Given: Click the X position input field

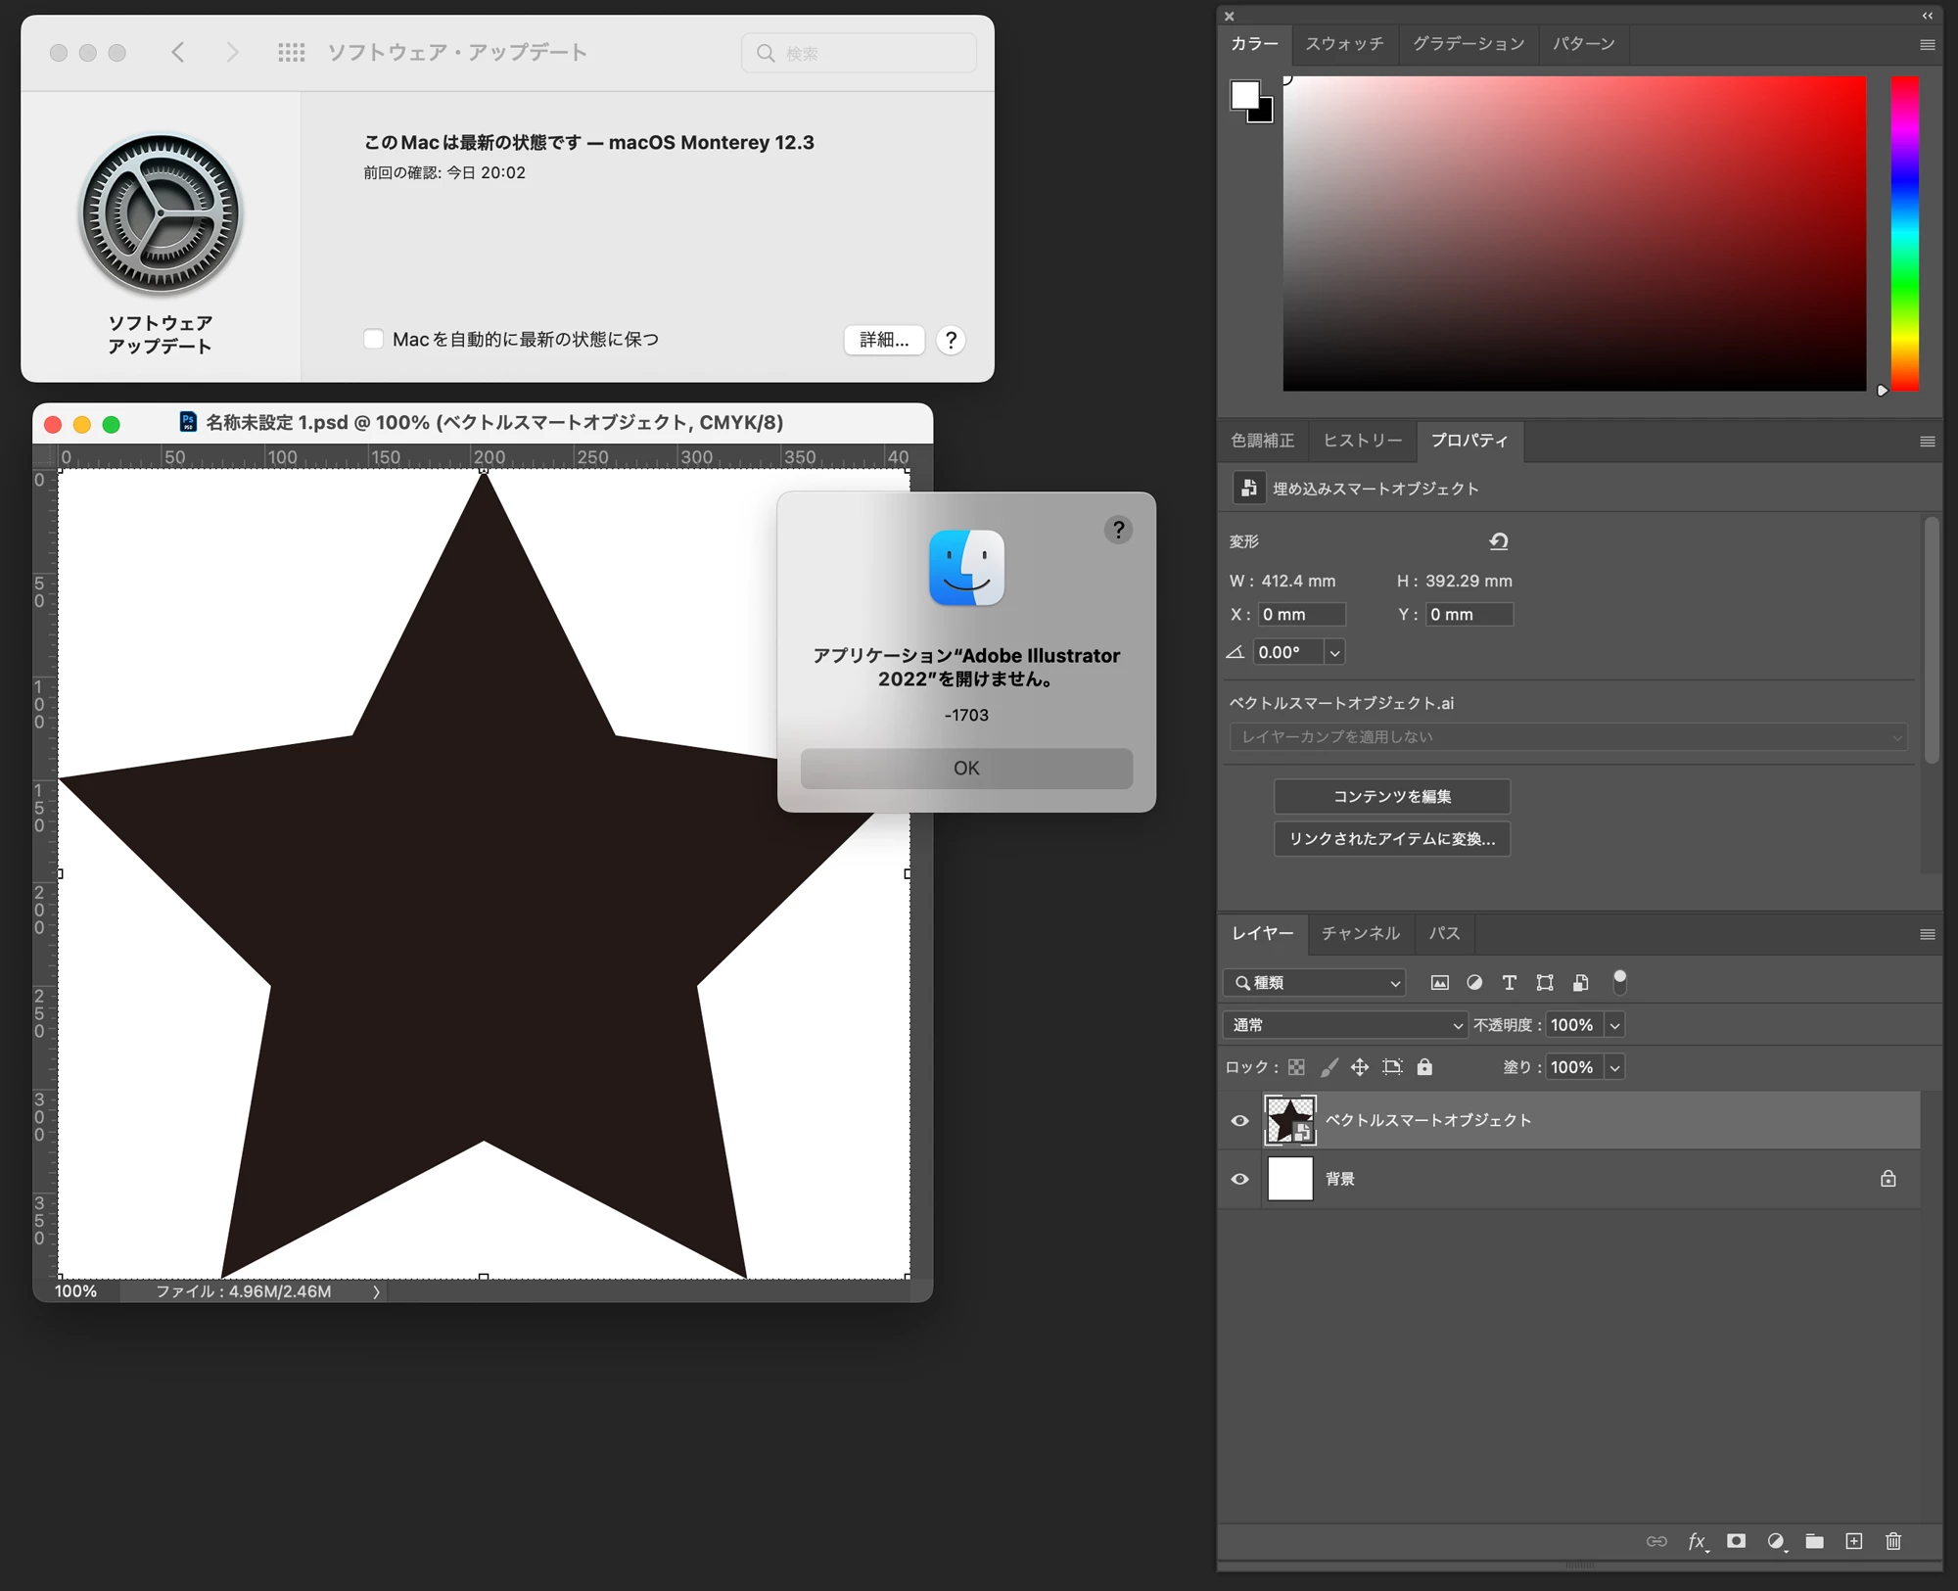Looking at the screenshot, I should pyautogui.click(x=1300, y=615).
